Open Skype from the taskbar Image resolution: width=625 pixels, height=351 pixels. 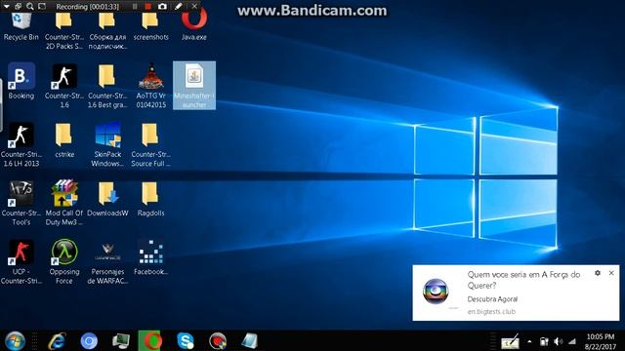pos(186,341)
